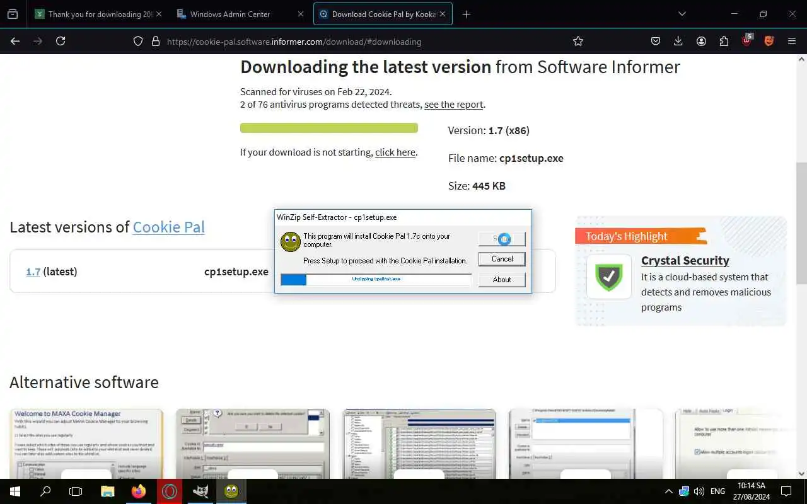The height and width of the screenshot is (504, 807).
Task: Open the Windows Start menu
Action: coord(15,491)
